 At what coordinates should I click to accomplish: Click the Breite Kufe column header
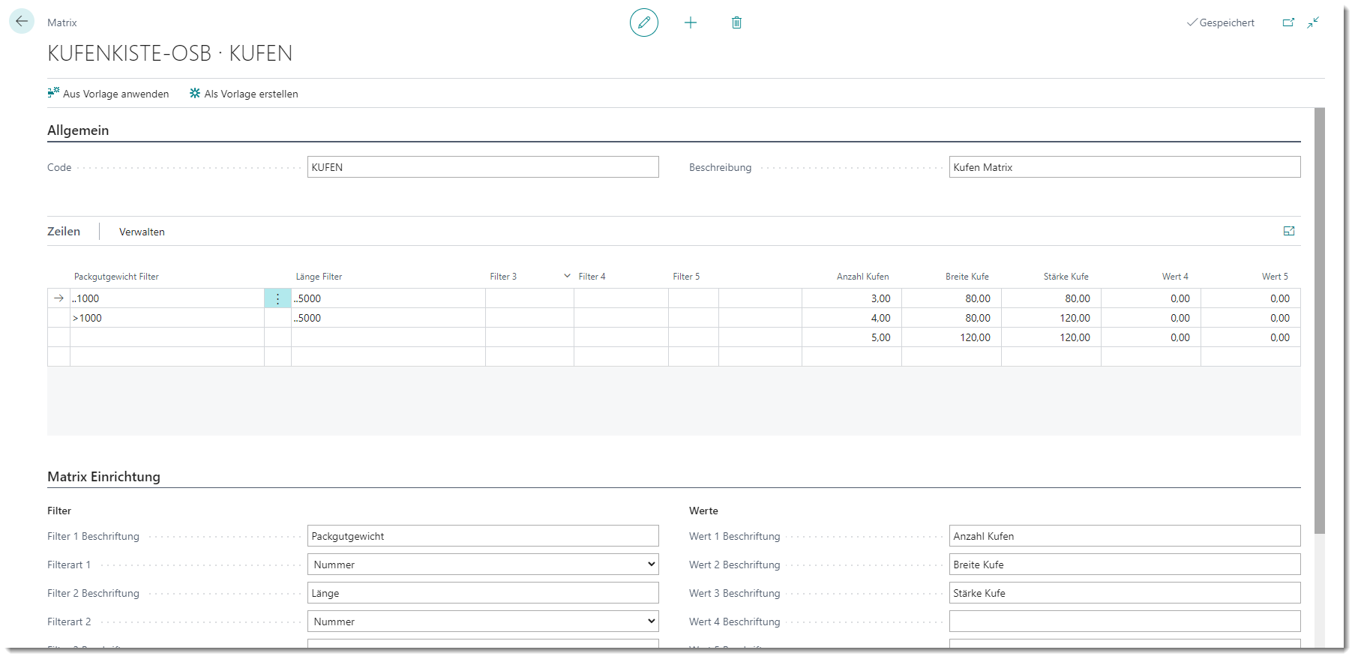(x=967, y=277)
